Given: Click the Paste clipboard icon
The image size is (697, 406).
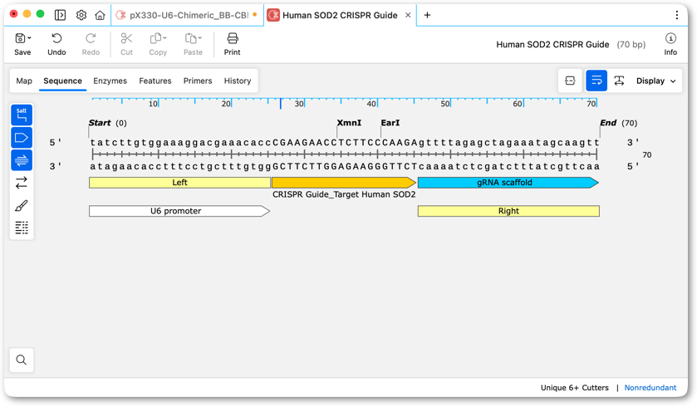Looking at the screenshot, I should [190, 39].
